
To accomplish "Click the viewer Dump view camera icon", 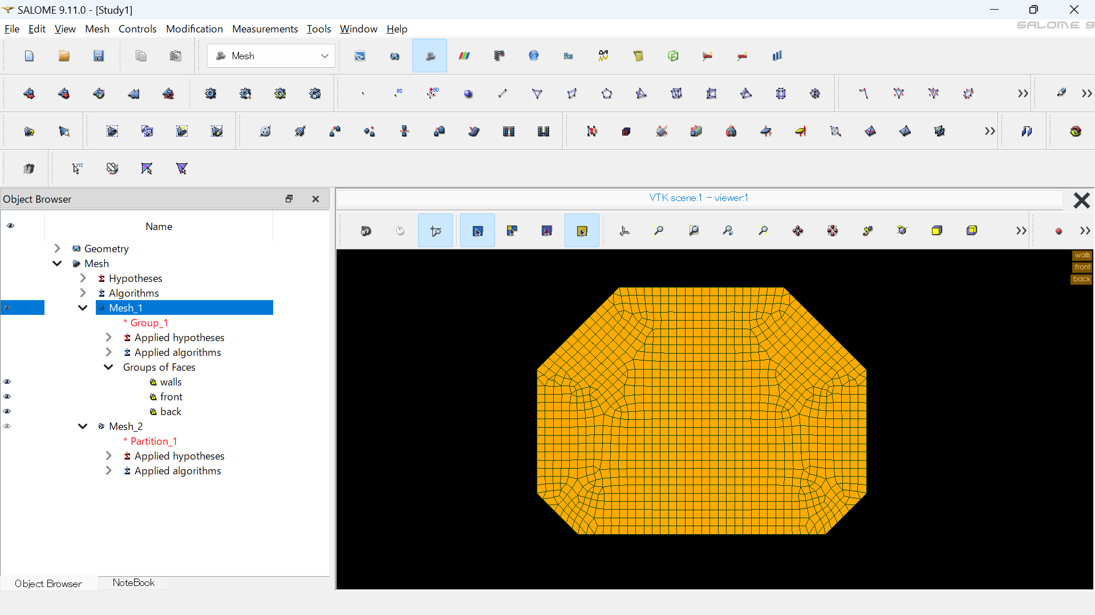I will [x=366, y=231].
